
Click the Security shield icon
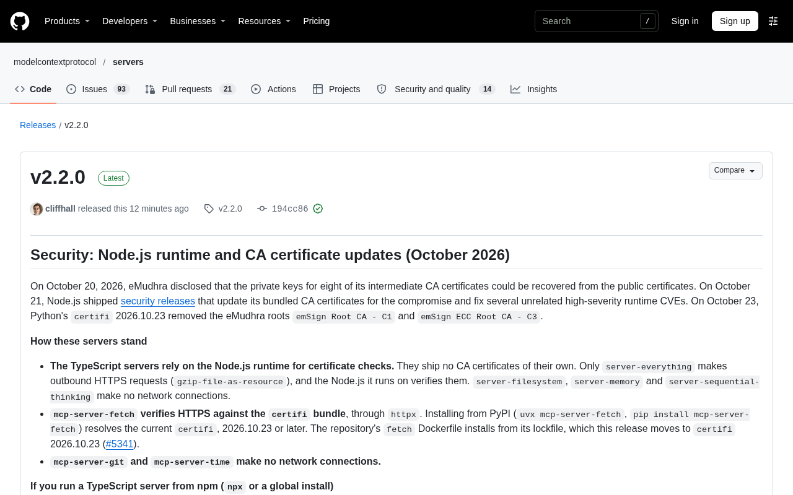click(x=382, y=89)
